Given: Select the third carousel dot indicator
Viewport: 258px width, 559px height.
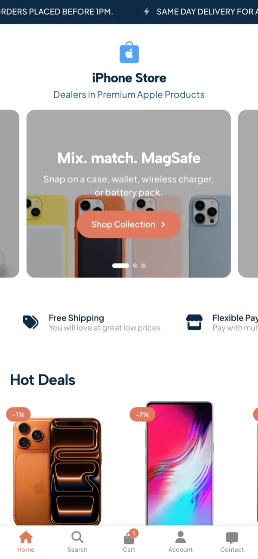Looking at the screenshot, I should click(x=144, y=266).
